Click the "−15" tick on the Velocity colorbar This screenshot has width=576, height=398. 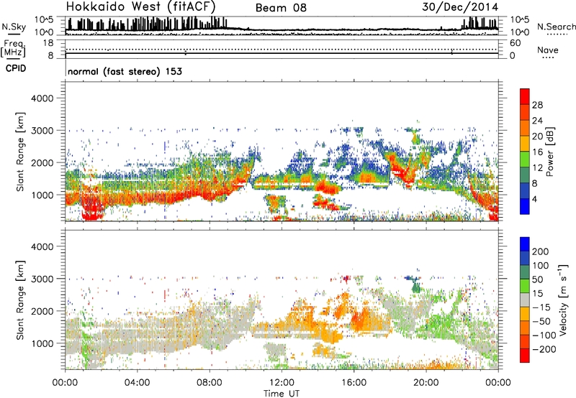541,307
